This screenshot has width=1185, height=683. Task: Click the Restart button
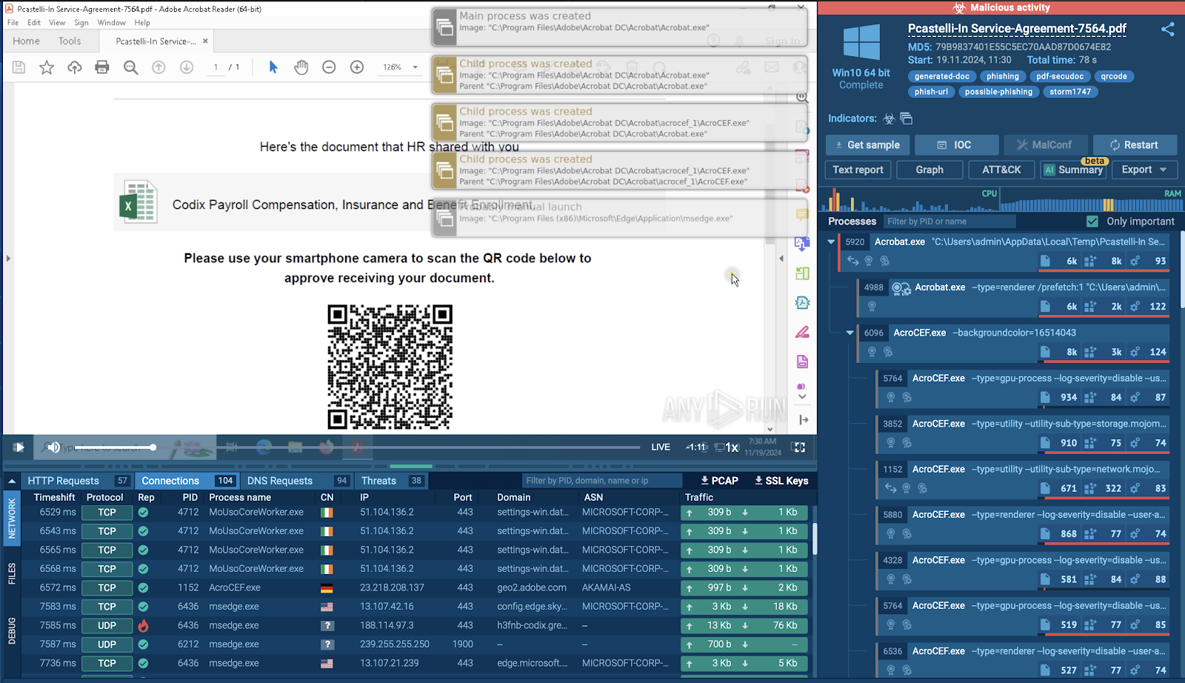click(1135, 145)
